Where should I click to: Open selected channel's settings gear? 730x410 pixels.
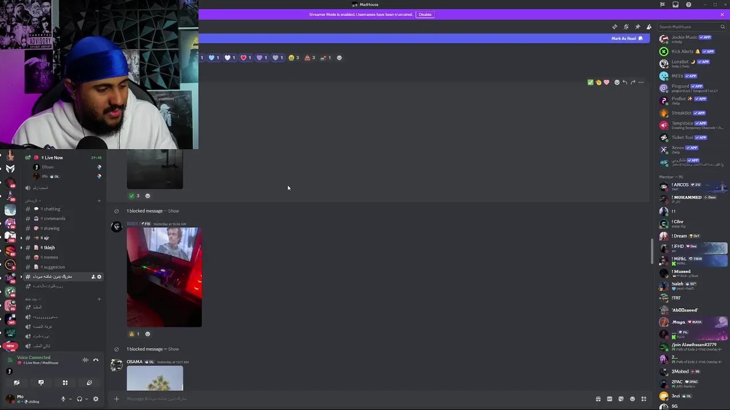coord(99,277)
